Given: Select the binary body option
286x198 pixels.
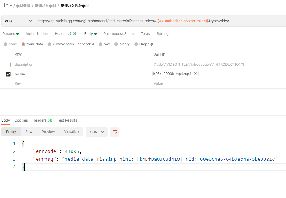Looking at the screenshot, I should 116,44.
